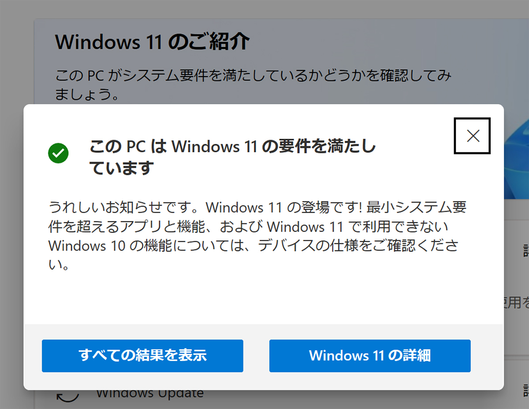
Task: Click the gray footer gap between the two blue buttons
Action: click(x=256, y=355)
